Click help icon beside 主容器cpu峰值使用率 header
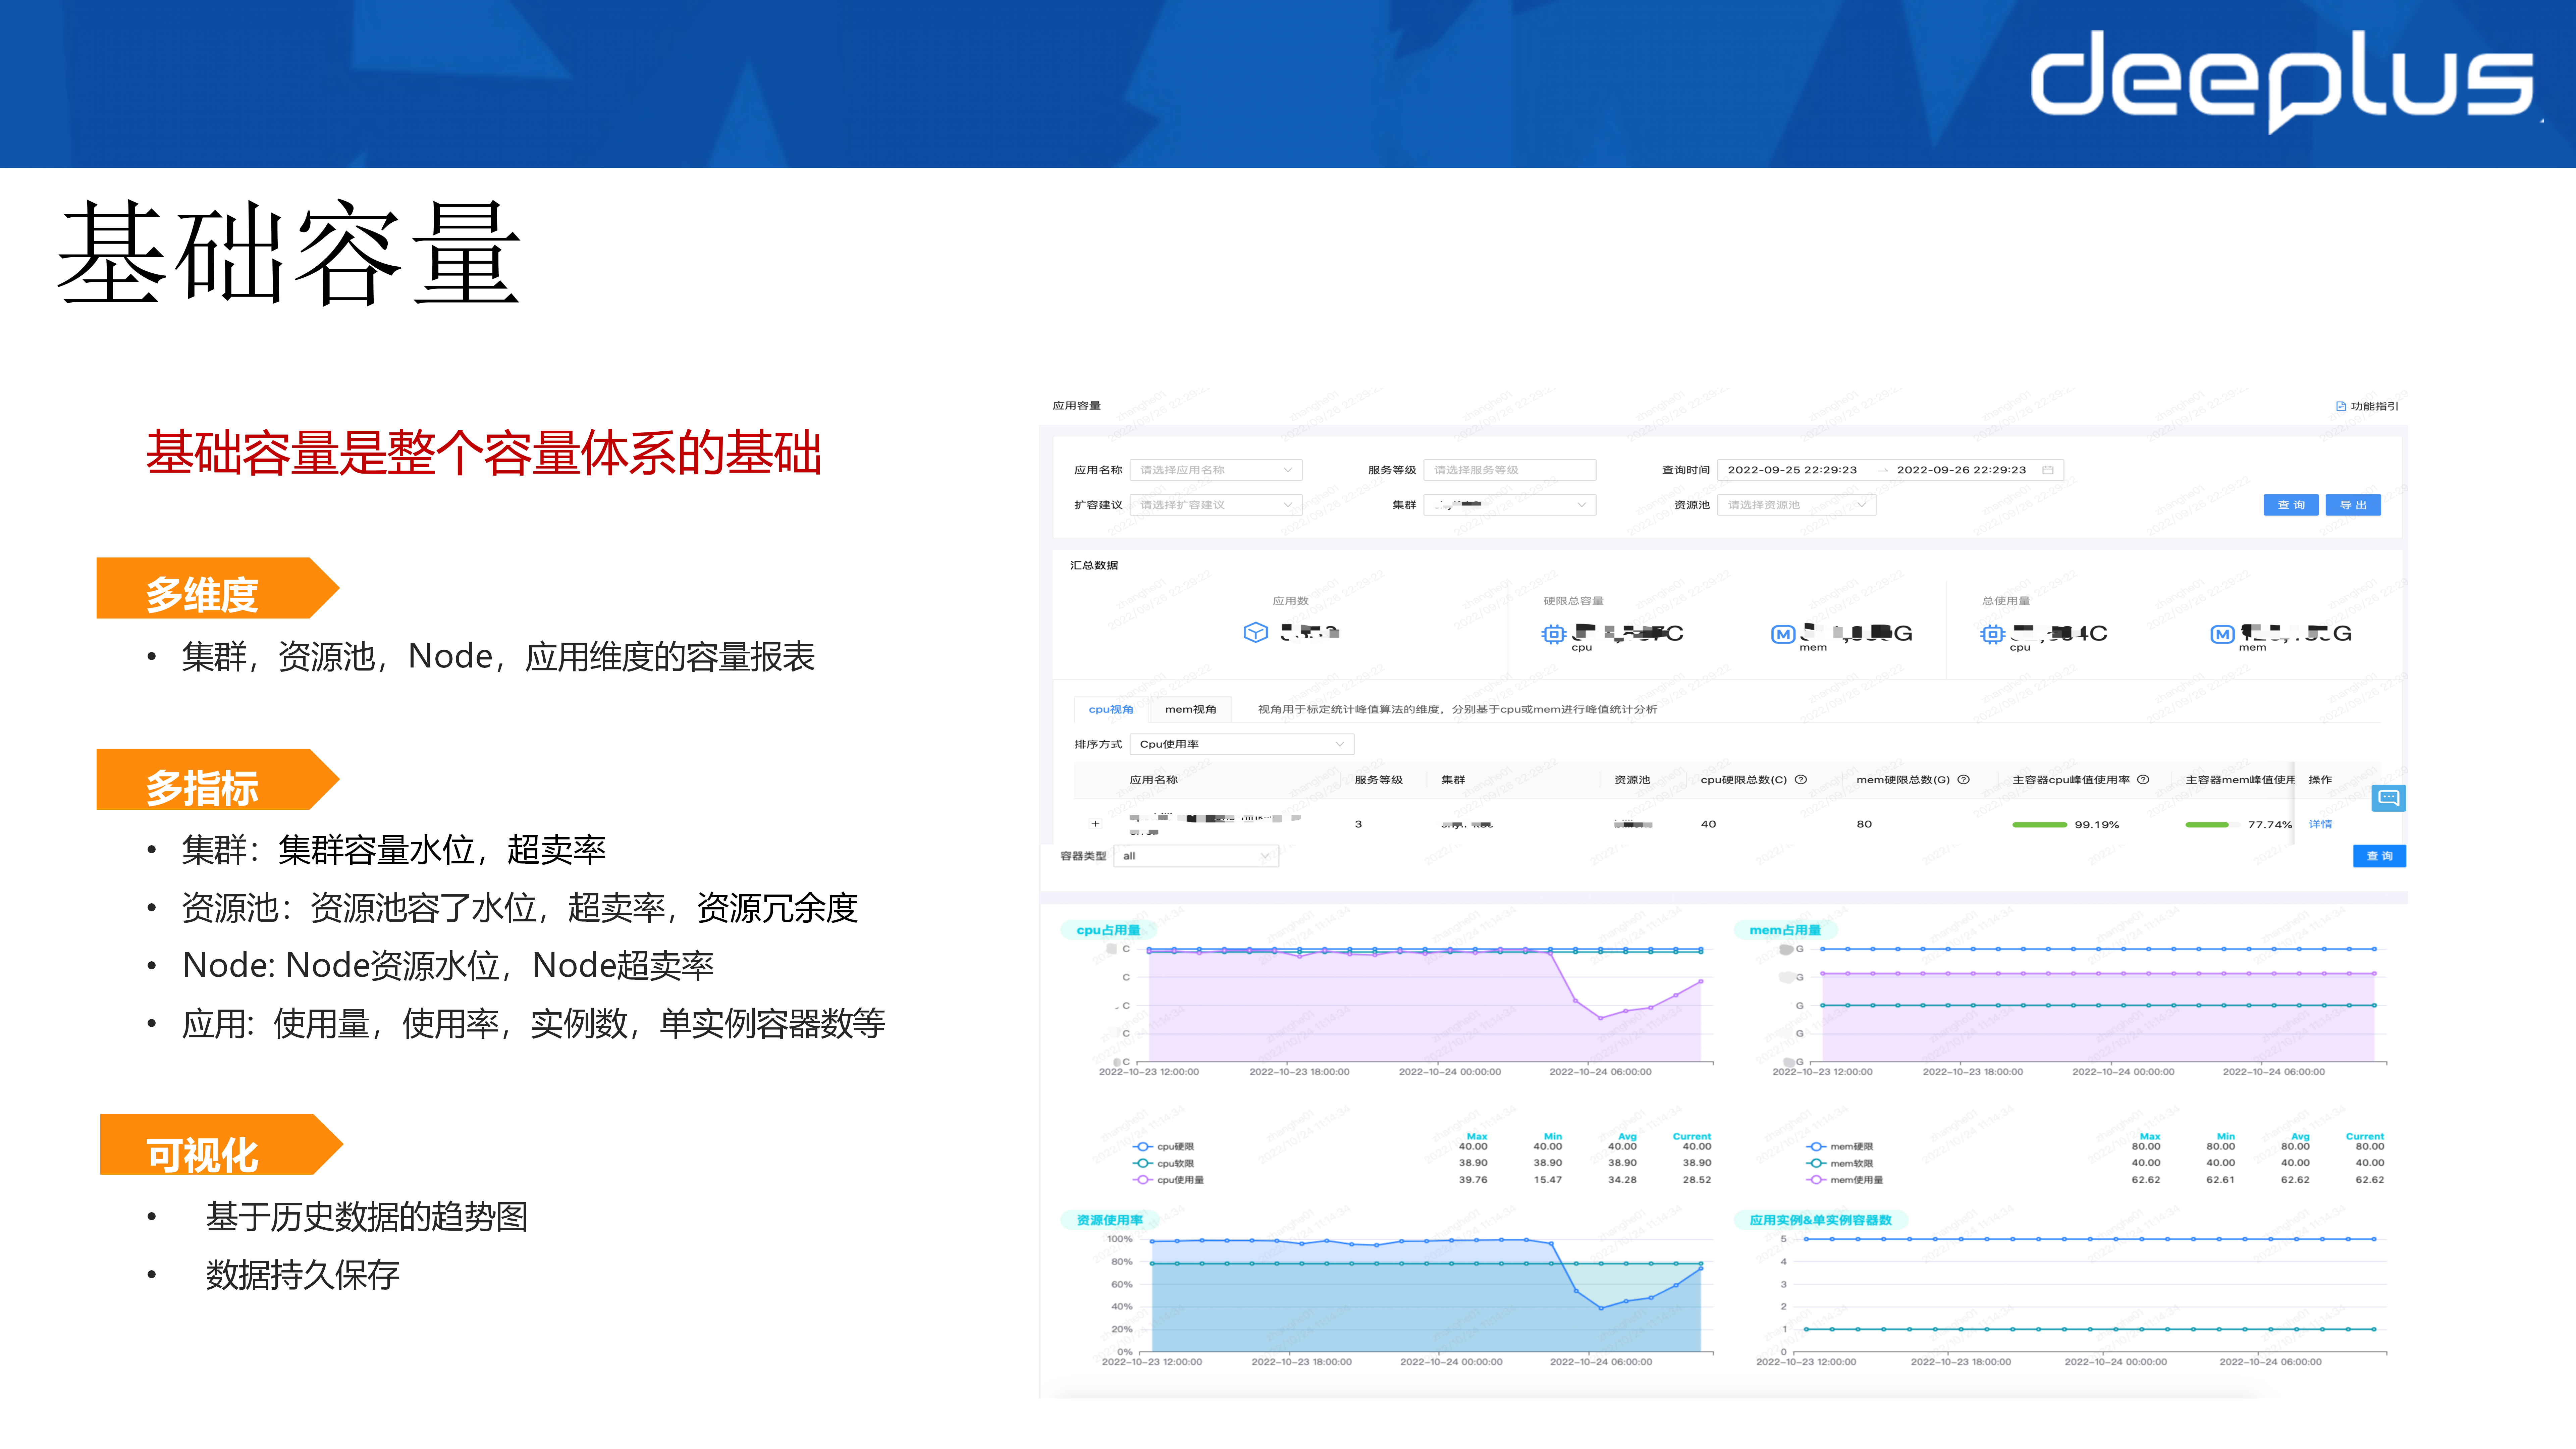Viewport: 2576px width, 1449px height. (x=2143, y=780)
